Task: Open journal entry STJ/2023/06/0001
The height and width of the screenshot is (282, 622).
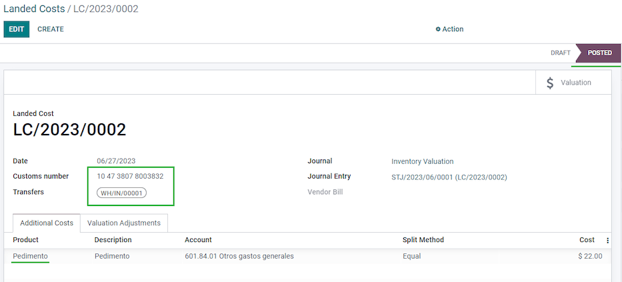Action: 449,177
